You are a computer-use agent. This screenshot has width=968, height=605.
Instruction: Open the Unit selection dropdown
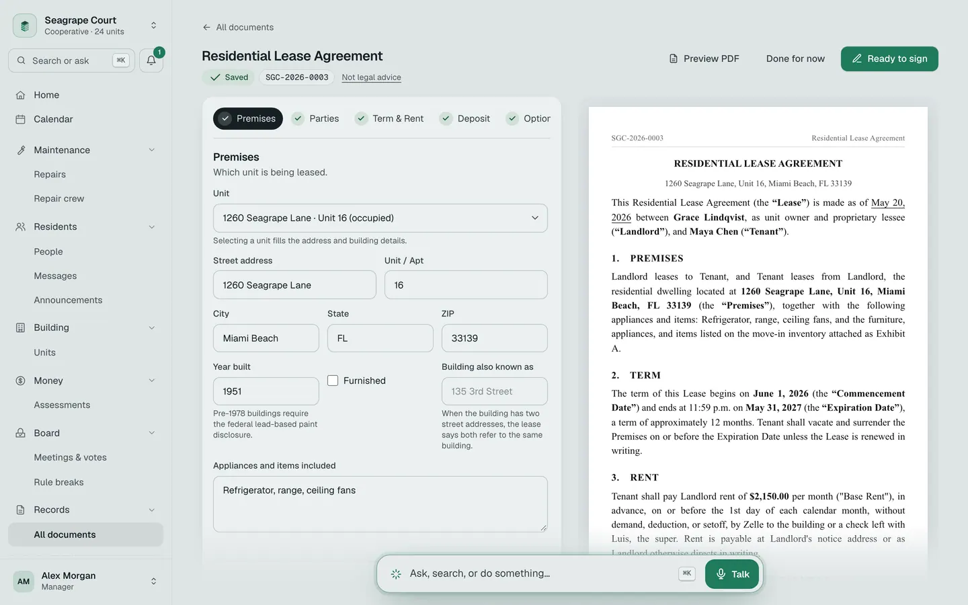pos(380,218)
